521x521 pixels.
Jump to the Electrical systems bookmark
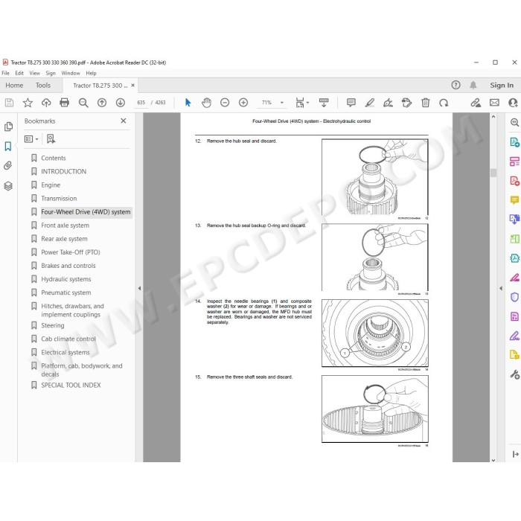65,352
